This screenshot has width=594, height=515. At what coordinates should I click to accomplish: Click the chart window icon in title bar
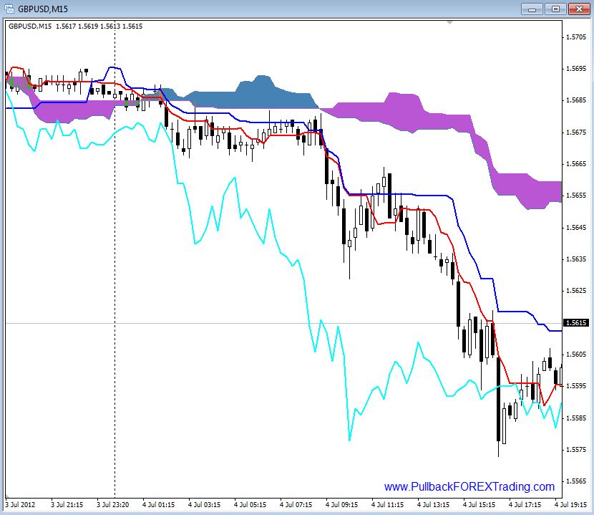pos(9,9)
